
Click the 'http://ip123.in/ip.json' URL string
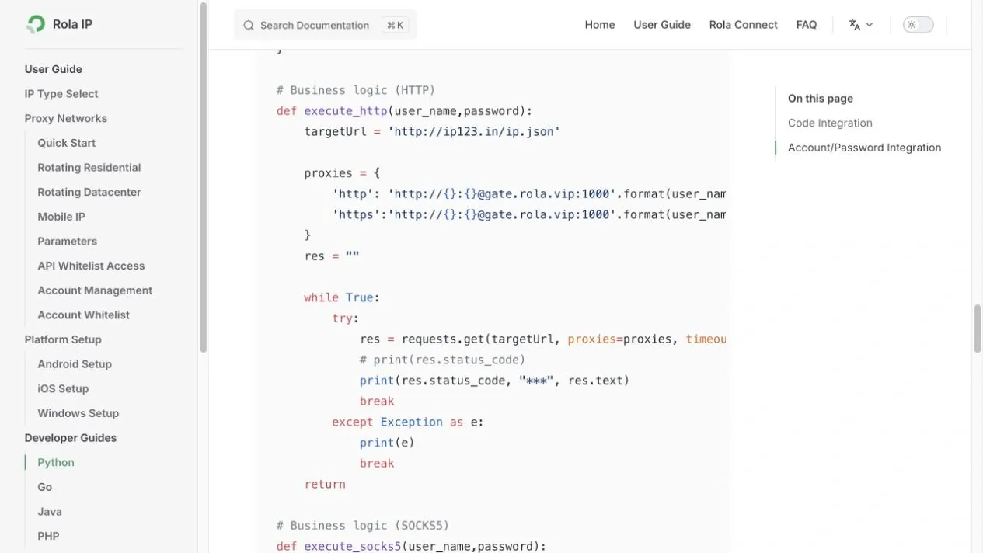coord(474,132)
